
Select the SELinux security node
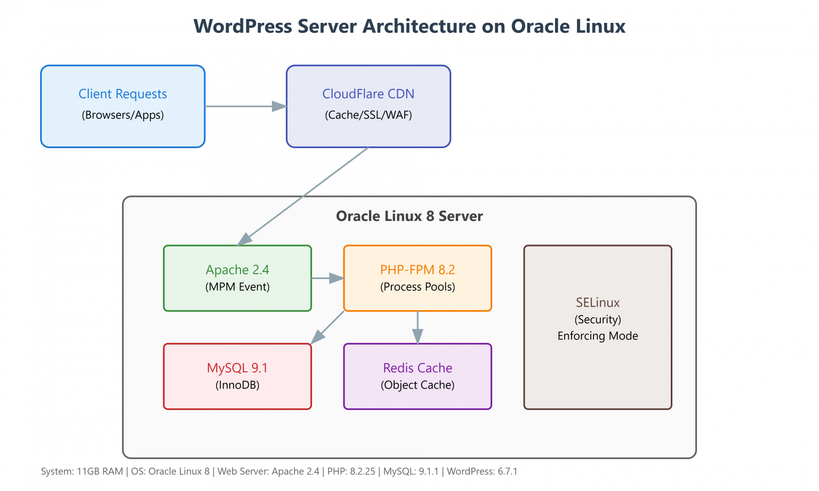[x=597, y=326]
